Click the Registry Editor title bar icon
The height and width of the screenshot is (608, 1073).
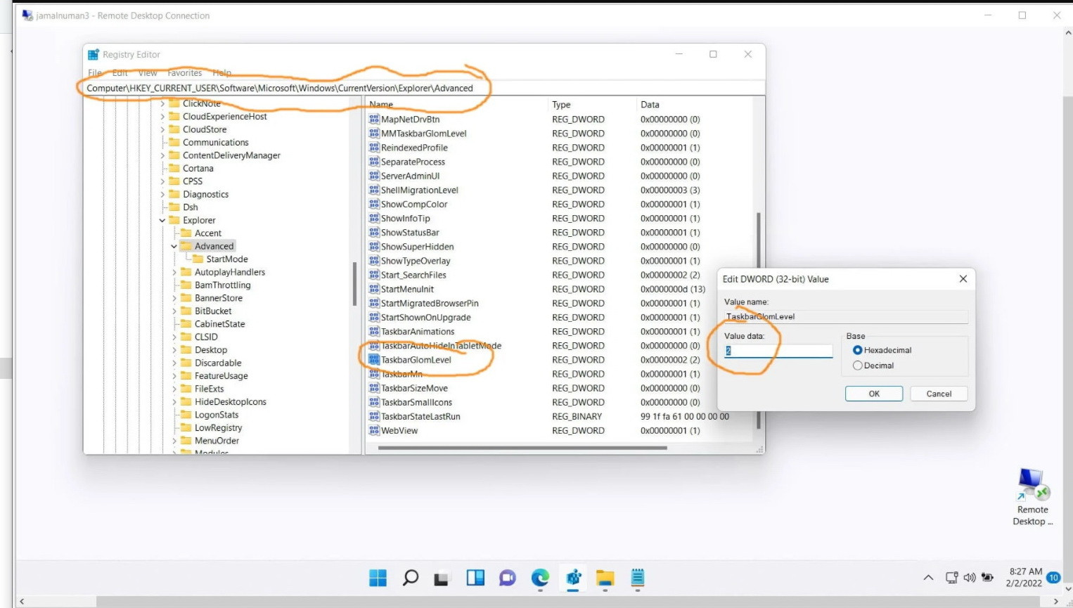[x=94, y=54]
